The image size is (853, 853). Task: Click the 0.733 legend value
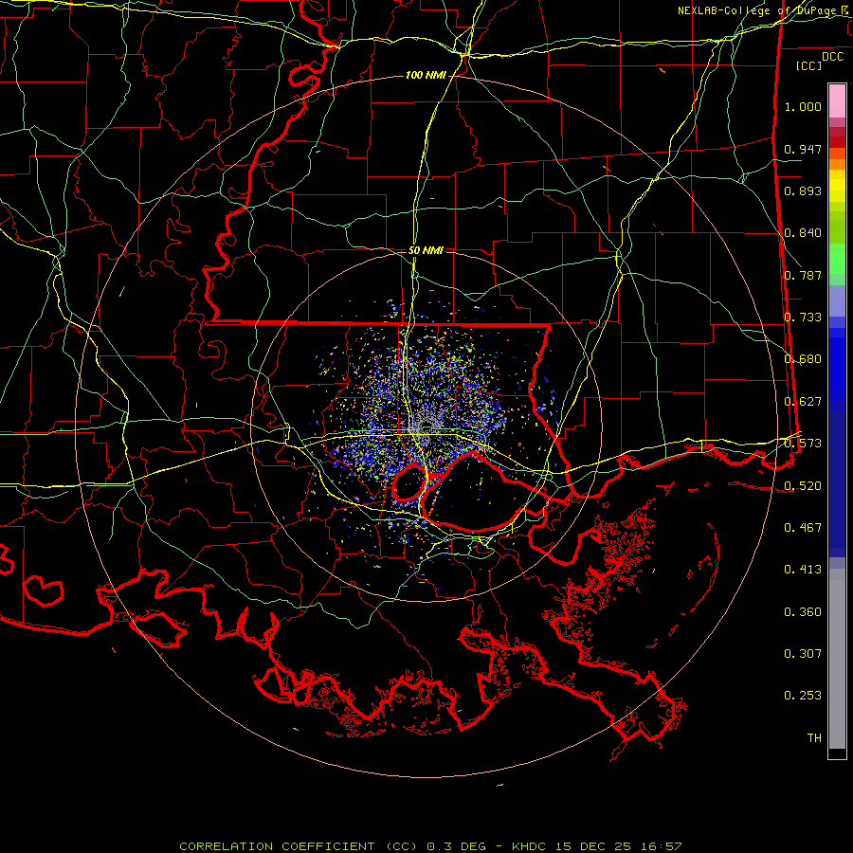[803, 318]
